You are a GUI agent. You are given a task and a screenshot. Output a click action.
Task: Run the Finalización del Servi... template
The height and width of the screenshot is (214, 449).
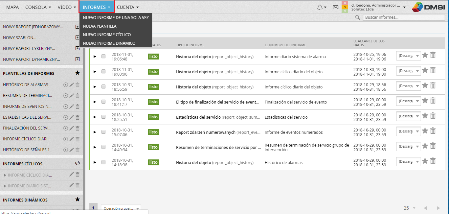click(x=66, y=128)
